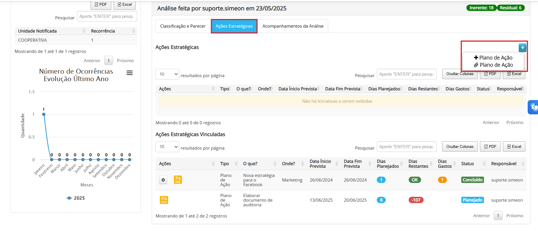The height and width of the screenshot is (231, 538).
Task: Select plus Plano de Ação from dropdown
Action: 493,58
